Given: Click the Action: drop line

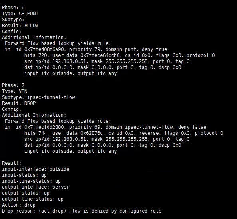Looking at the screenshot, I should click(19, 205).
